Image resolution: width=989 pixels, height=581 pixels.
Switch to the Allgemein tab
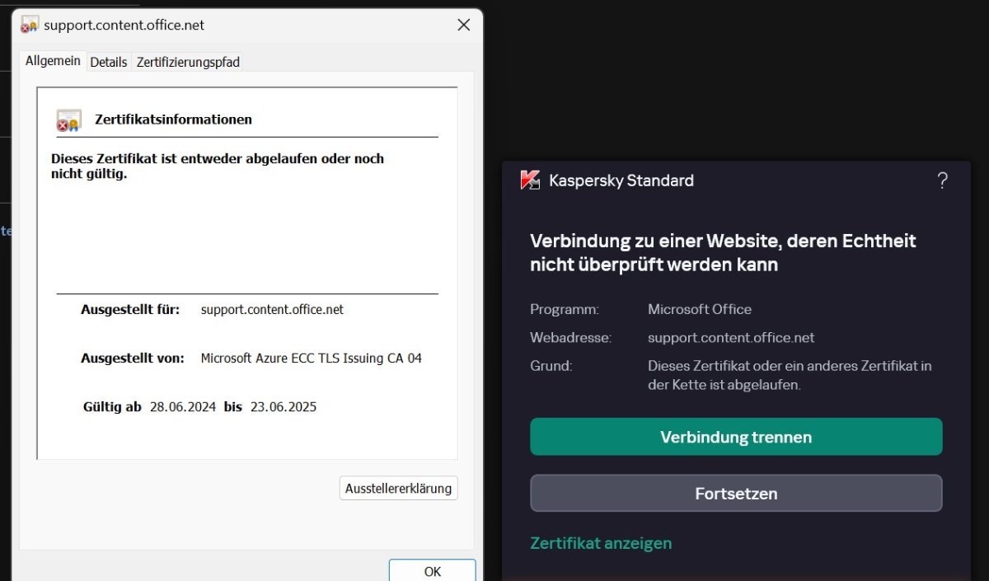(53, 61)
